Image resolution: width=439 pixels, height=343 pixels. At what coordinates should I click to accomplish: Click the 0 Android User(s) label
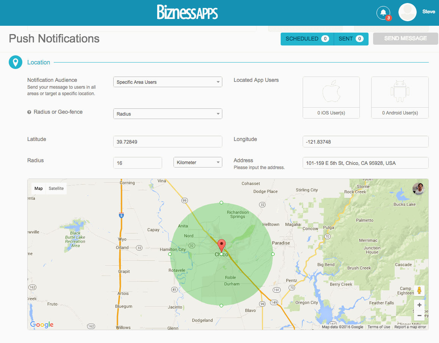click(400, 113)
